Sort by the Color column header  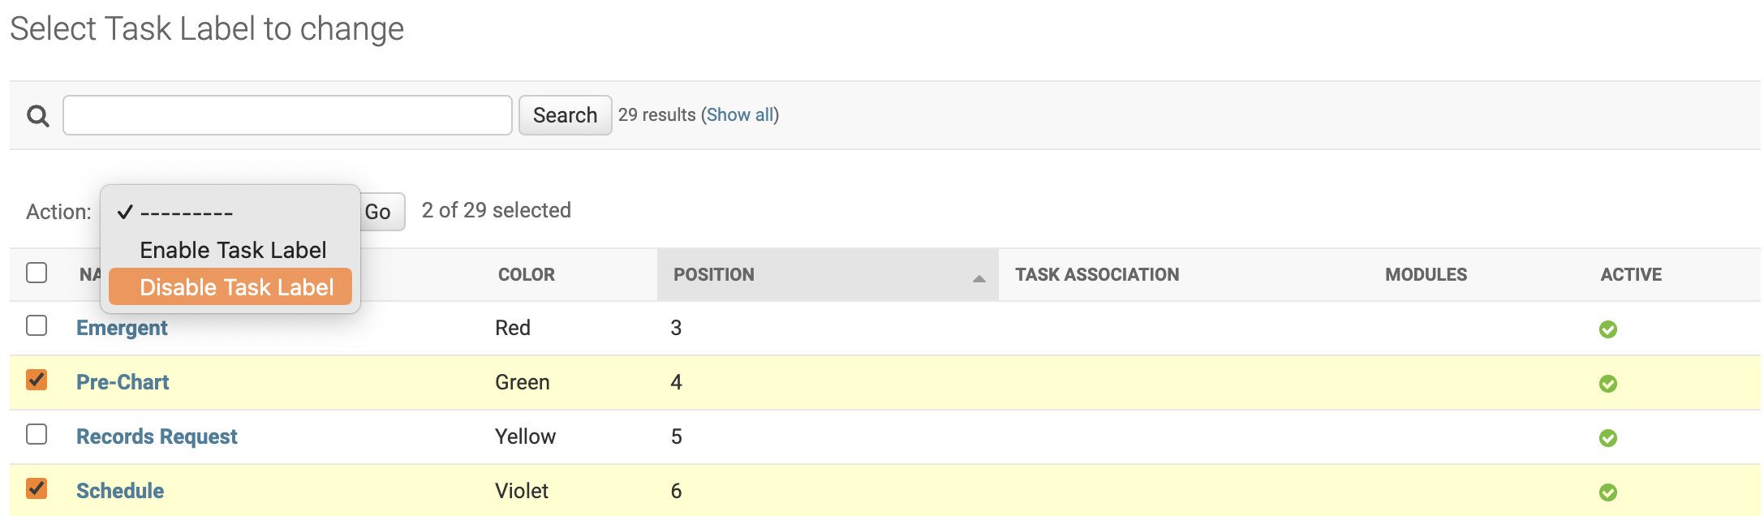(526, 275)
